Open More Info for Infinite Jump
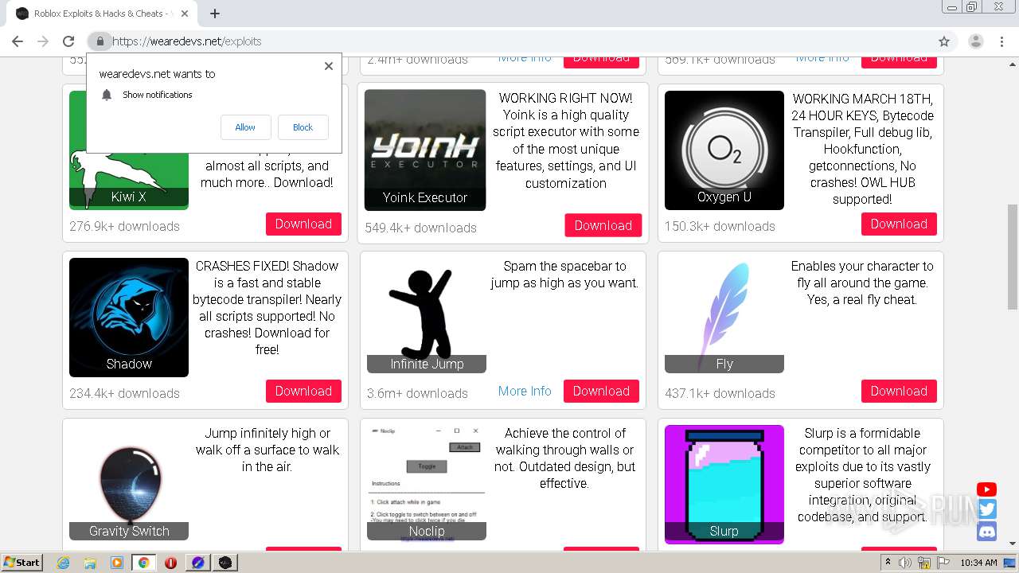The width and height of the screenshot is (1019, 573). pyautogui.click(x=525, y=391)
